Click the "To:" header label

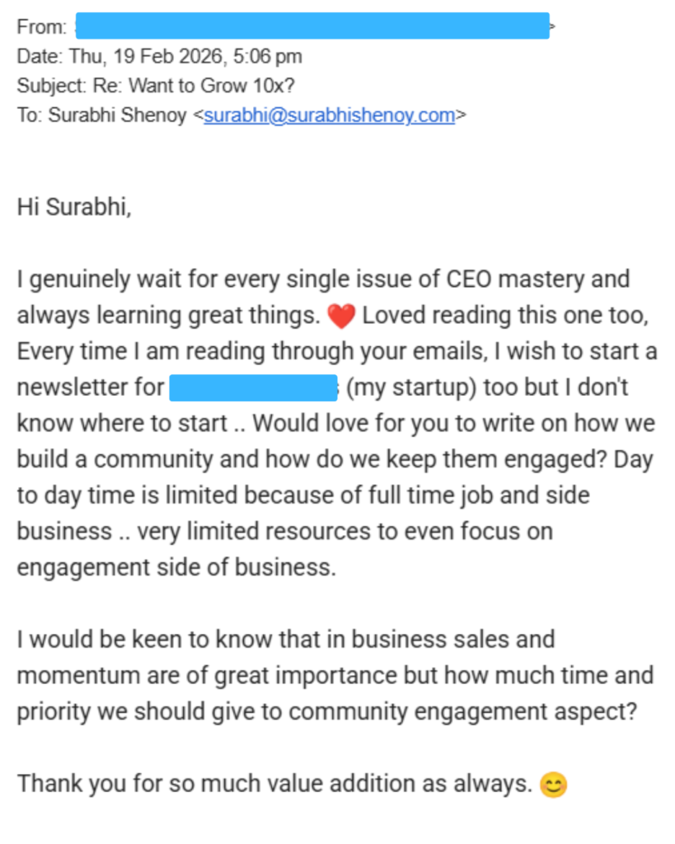pyautogui.click(x=30, y=115)
